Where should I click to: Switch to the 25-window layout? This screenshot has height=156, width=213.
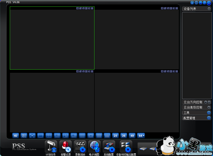pyautogui.click(x=115, y=136)
